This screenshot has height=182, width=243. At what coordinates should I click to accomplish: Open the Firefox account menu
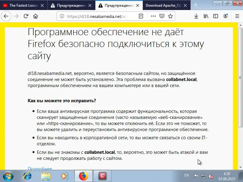coord(225,16)
